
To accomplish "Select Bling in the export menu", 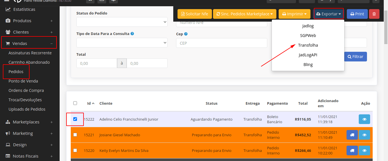I will (x=308, y=65).
